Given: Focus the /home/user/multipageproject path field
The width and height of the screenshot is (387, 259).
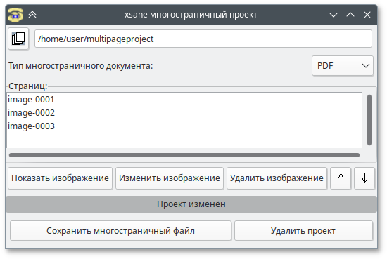Looking at the screenshot, I should (203, 39).
